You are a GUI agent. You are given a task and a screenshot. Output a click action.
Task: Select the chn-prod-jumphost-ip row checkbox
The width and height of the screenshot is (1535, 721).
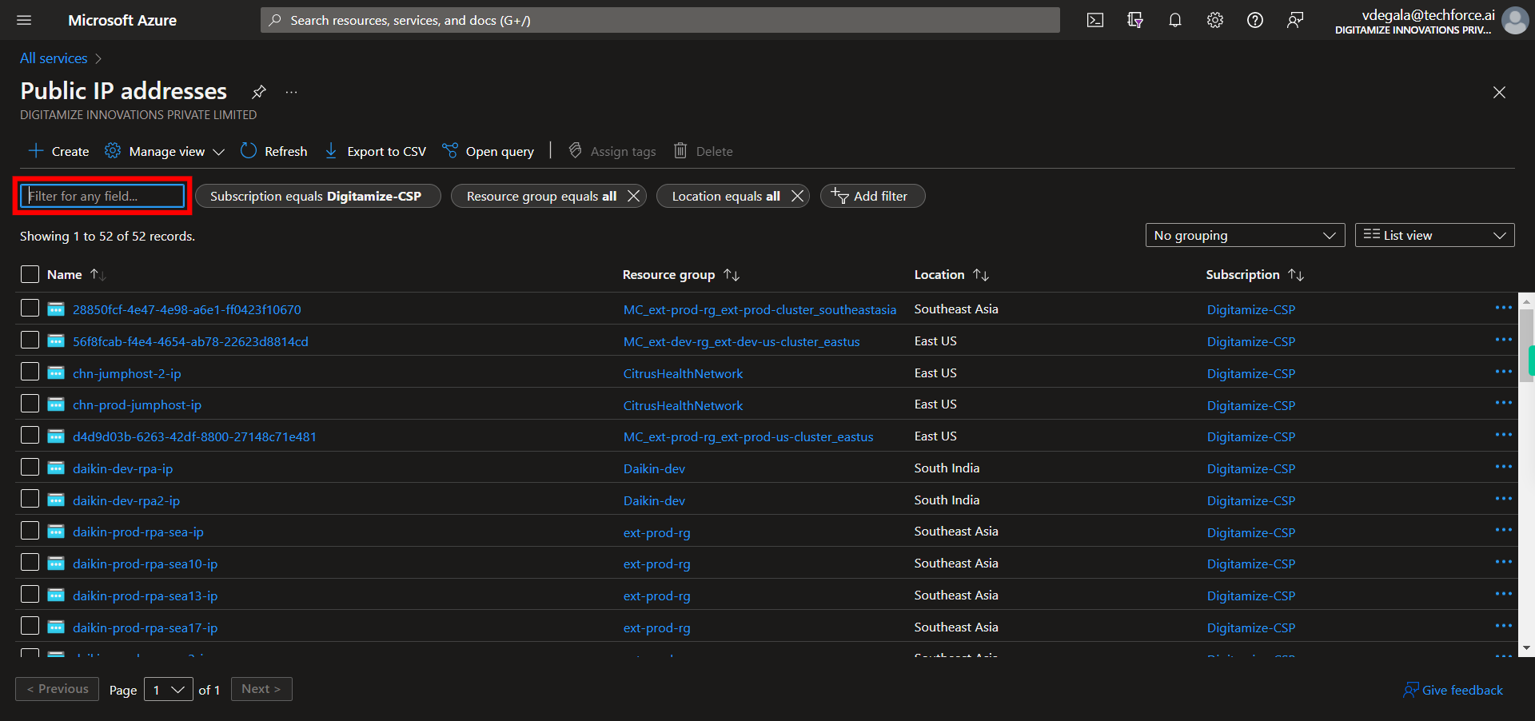pos(30,403)
